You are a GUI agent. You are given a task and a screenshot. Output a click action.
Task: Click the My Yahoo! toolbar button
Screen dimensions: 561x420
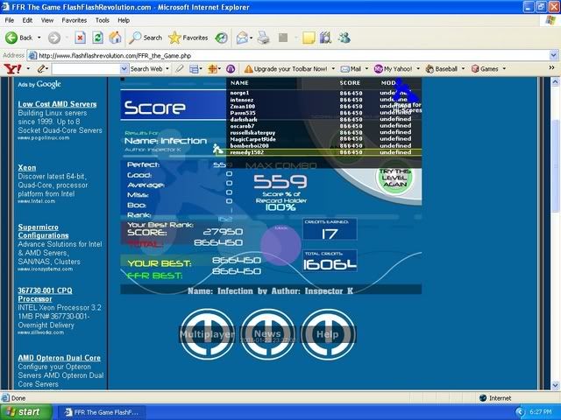(x=393, y=68)
